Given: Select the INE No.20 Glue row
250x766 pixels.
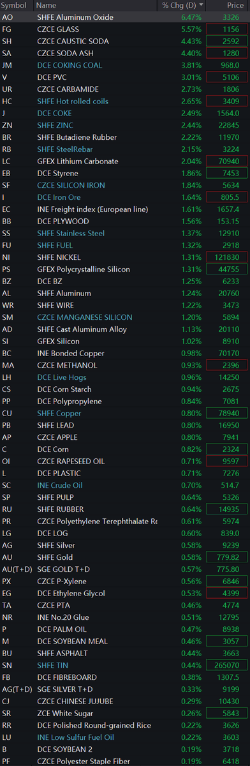Looking at the screenshot, I should coord(125,617).
